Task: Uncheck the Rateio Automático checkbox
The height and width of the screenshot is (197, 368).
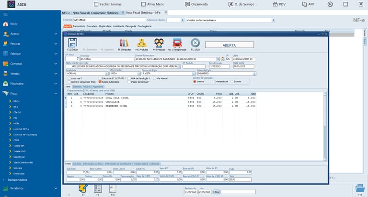Action: (x=100, y=82)
